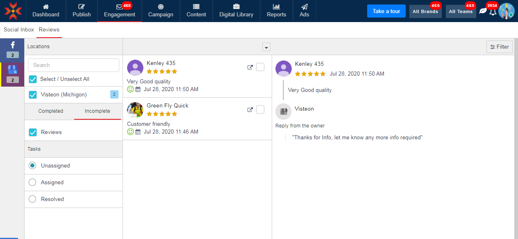The height and width of the screenshot is (239, 518).
Task: Click the Take a tour button
Action: pos(386,11)
